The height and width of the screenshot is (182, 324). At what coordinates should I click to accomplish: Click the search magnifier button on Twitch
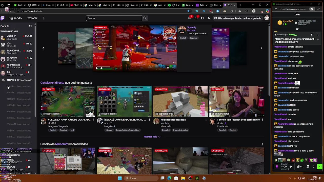[145, 18]
